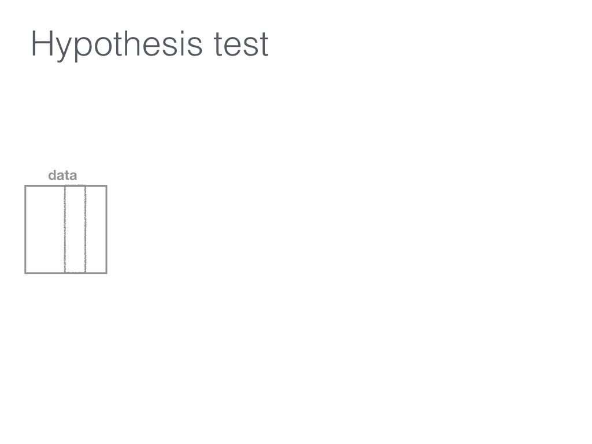Click the bottom edge of the dotted column
This screenshot has width=592, height=444.
point(75,272)
